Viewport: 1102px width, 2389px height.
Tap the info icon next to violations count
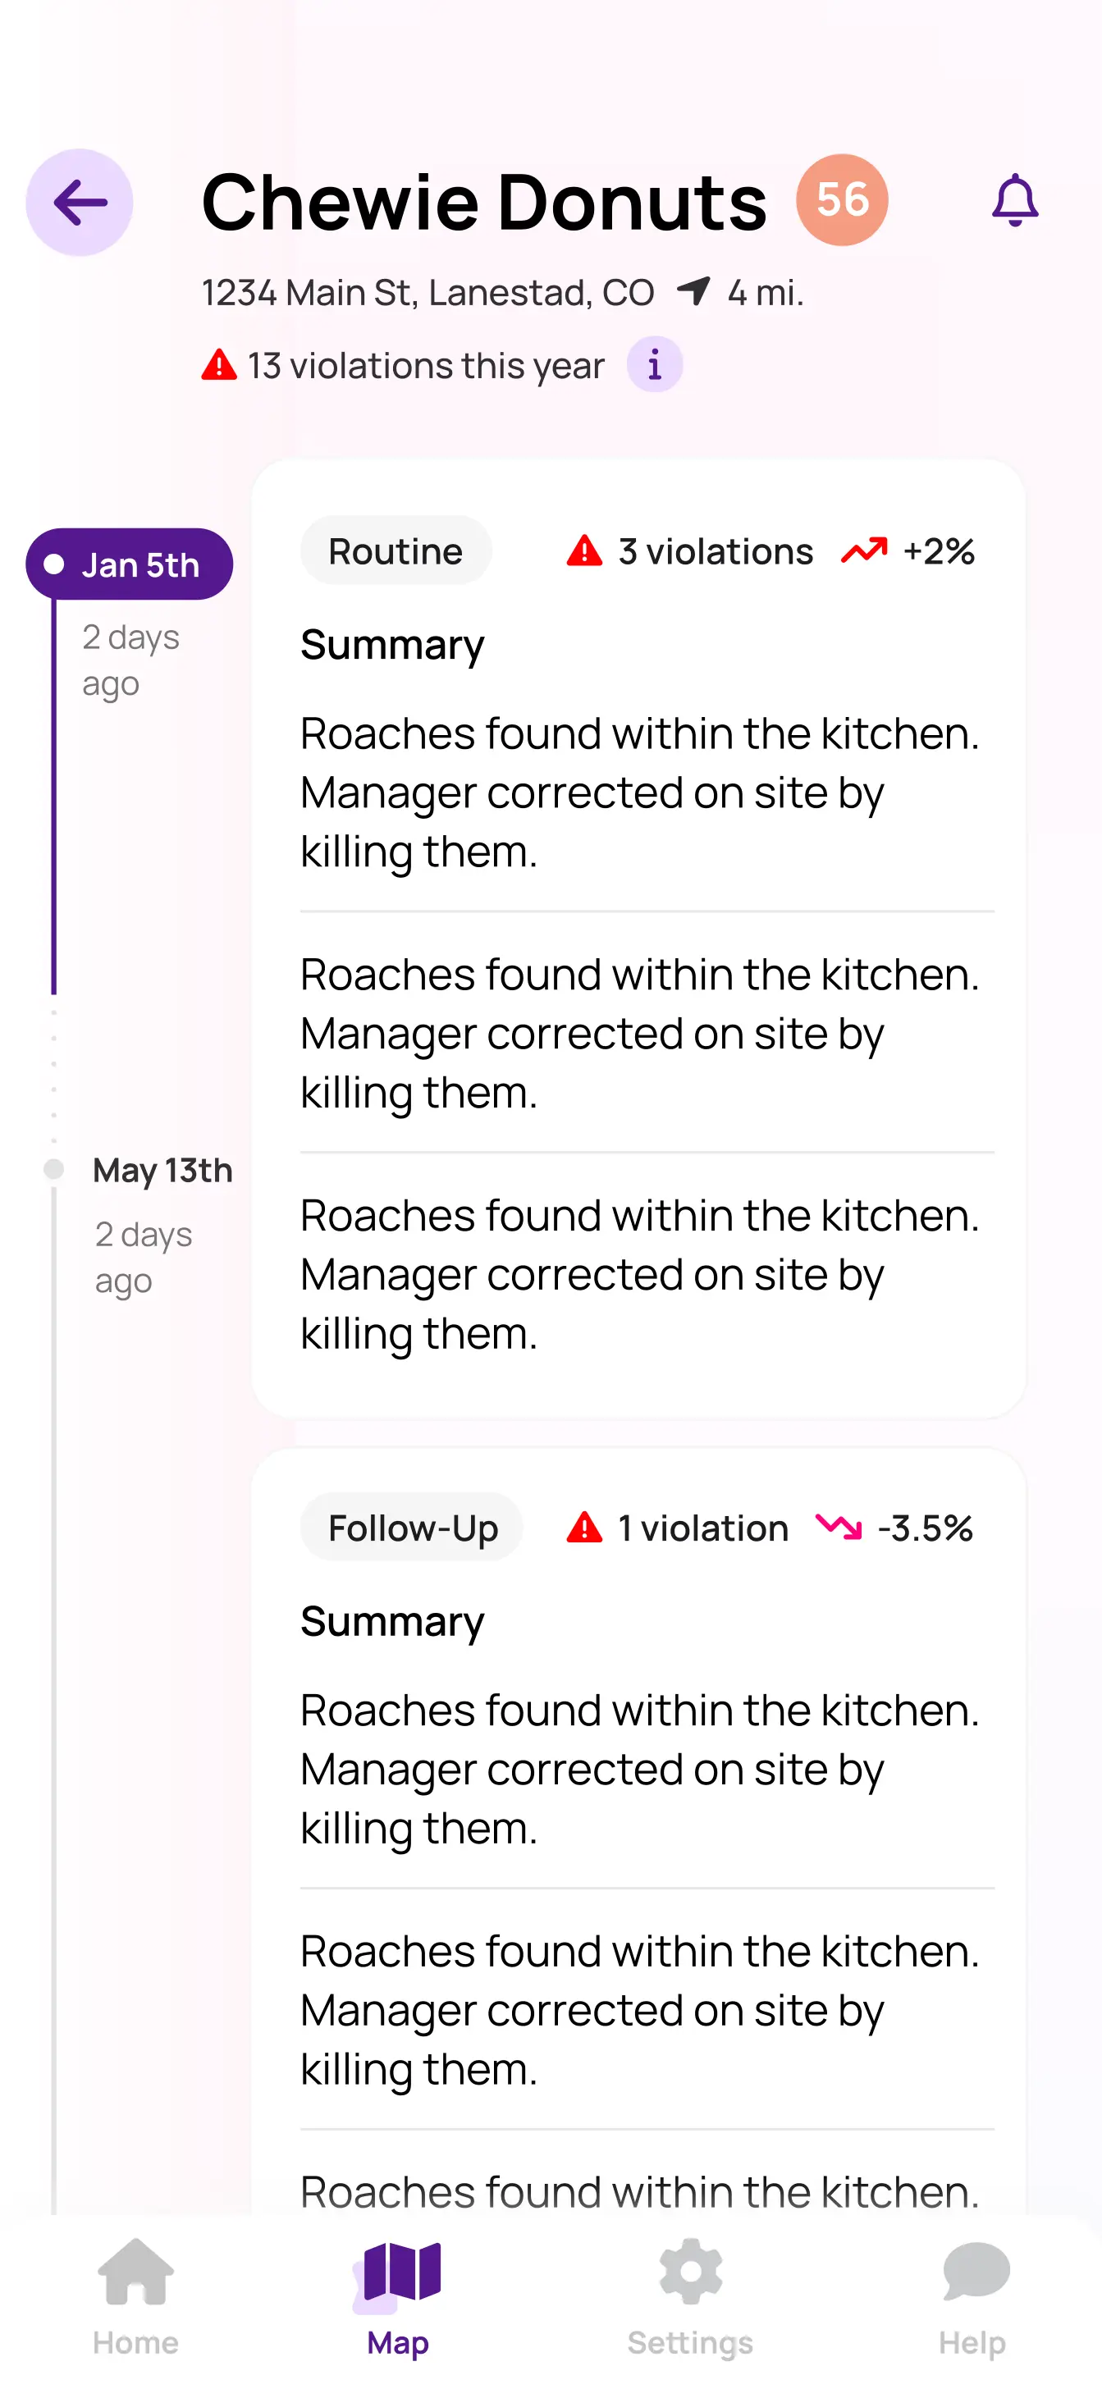(655, 364)
